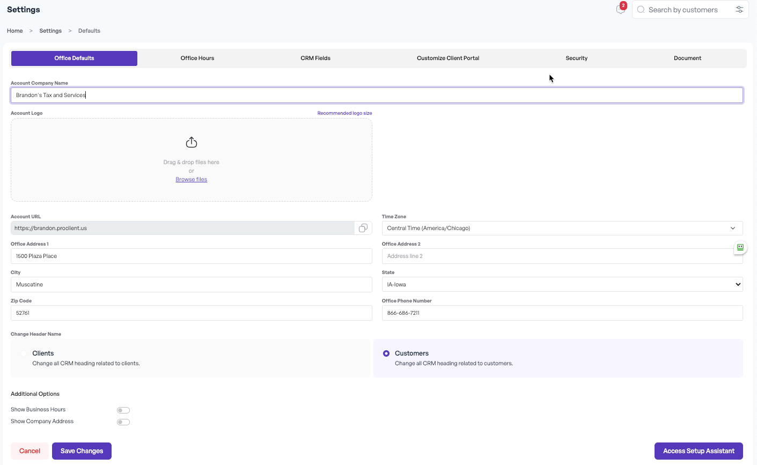Open the Time Zone dropdown
The height and width of the screenshot is (465, 757).
click(562, 228)
